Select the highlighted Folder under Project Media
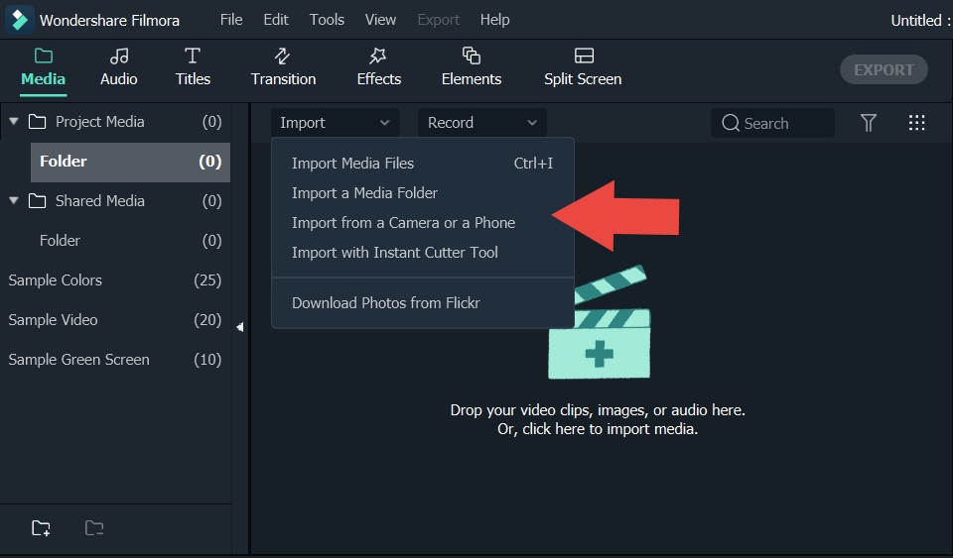This screenshot has width=953, height=558. pyautogui.click(x=130, y=162)
